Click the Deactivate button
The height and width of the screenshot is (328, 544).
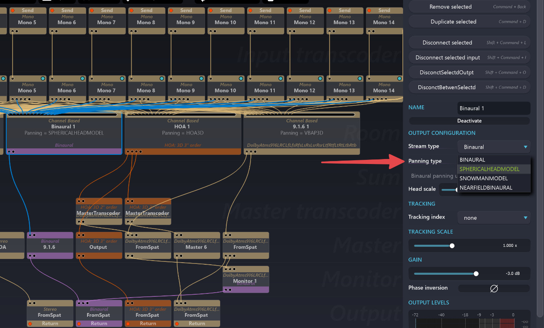[469, 121]
